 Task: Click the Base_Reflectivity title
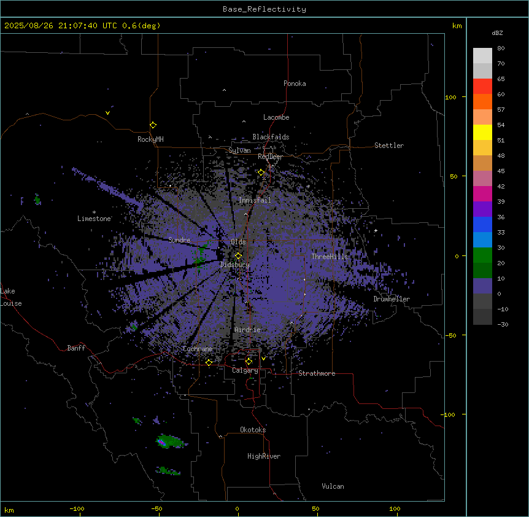coord(264,9)
